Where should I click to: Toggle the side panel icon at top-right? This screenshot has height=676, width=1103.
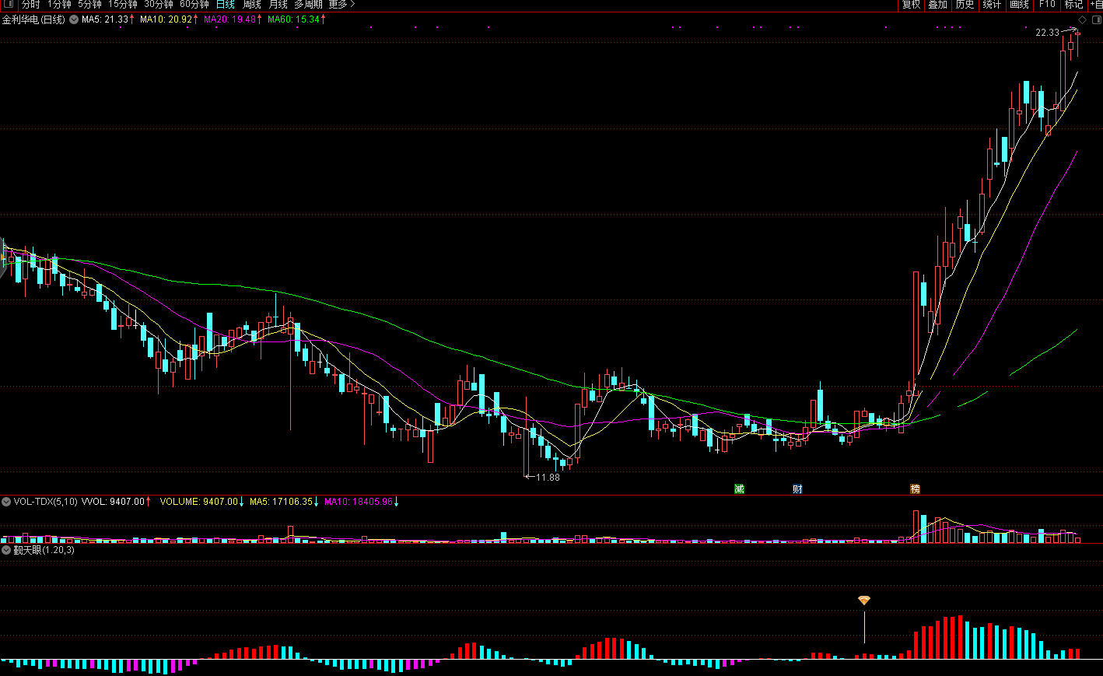coord(1096,20)
